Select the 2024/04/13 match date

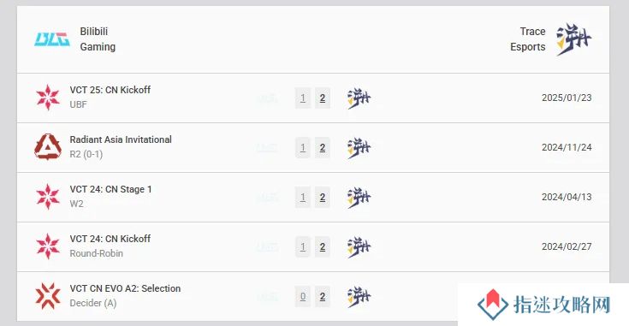point(567,197)
